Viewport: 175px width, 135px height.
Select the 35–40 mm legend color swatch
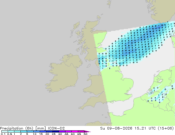[68, 131]
